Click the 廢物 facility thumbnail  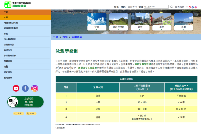point(162,19)
